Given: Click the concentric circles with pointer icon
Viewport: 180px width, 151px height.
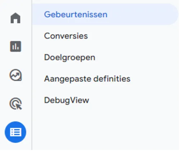Looking at the screenshot, I should [15, 104].
